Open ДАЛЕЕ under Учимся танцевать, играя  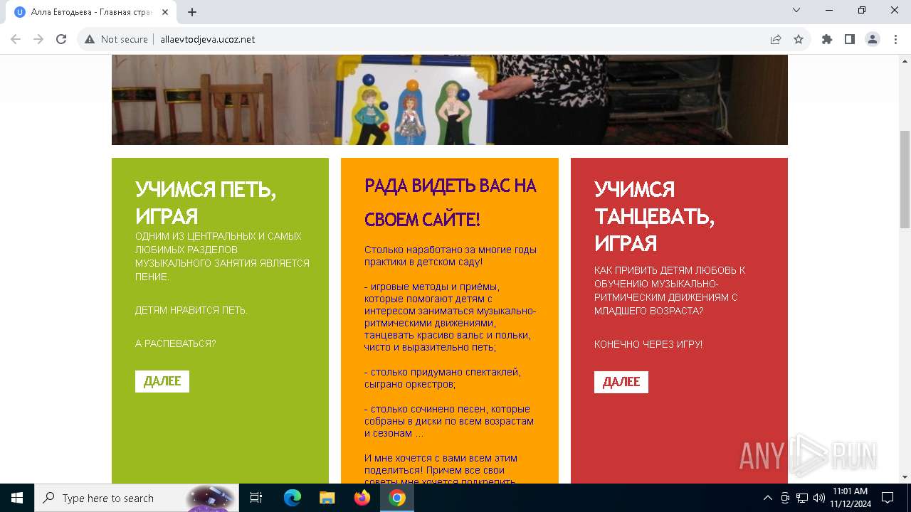(621, 382)
